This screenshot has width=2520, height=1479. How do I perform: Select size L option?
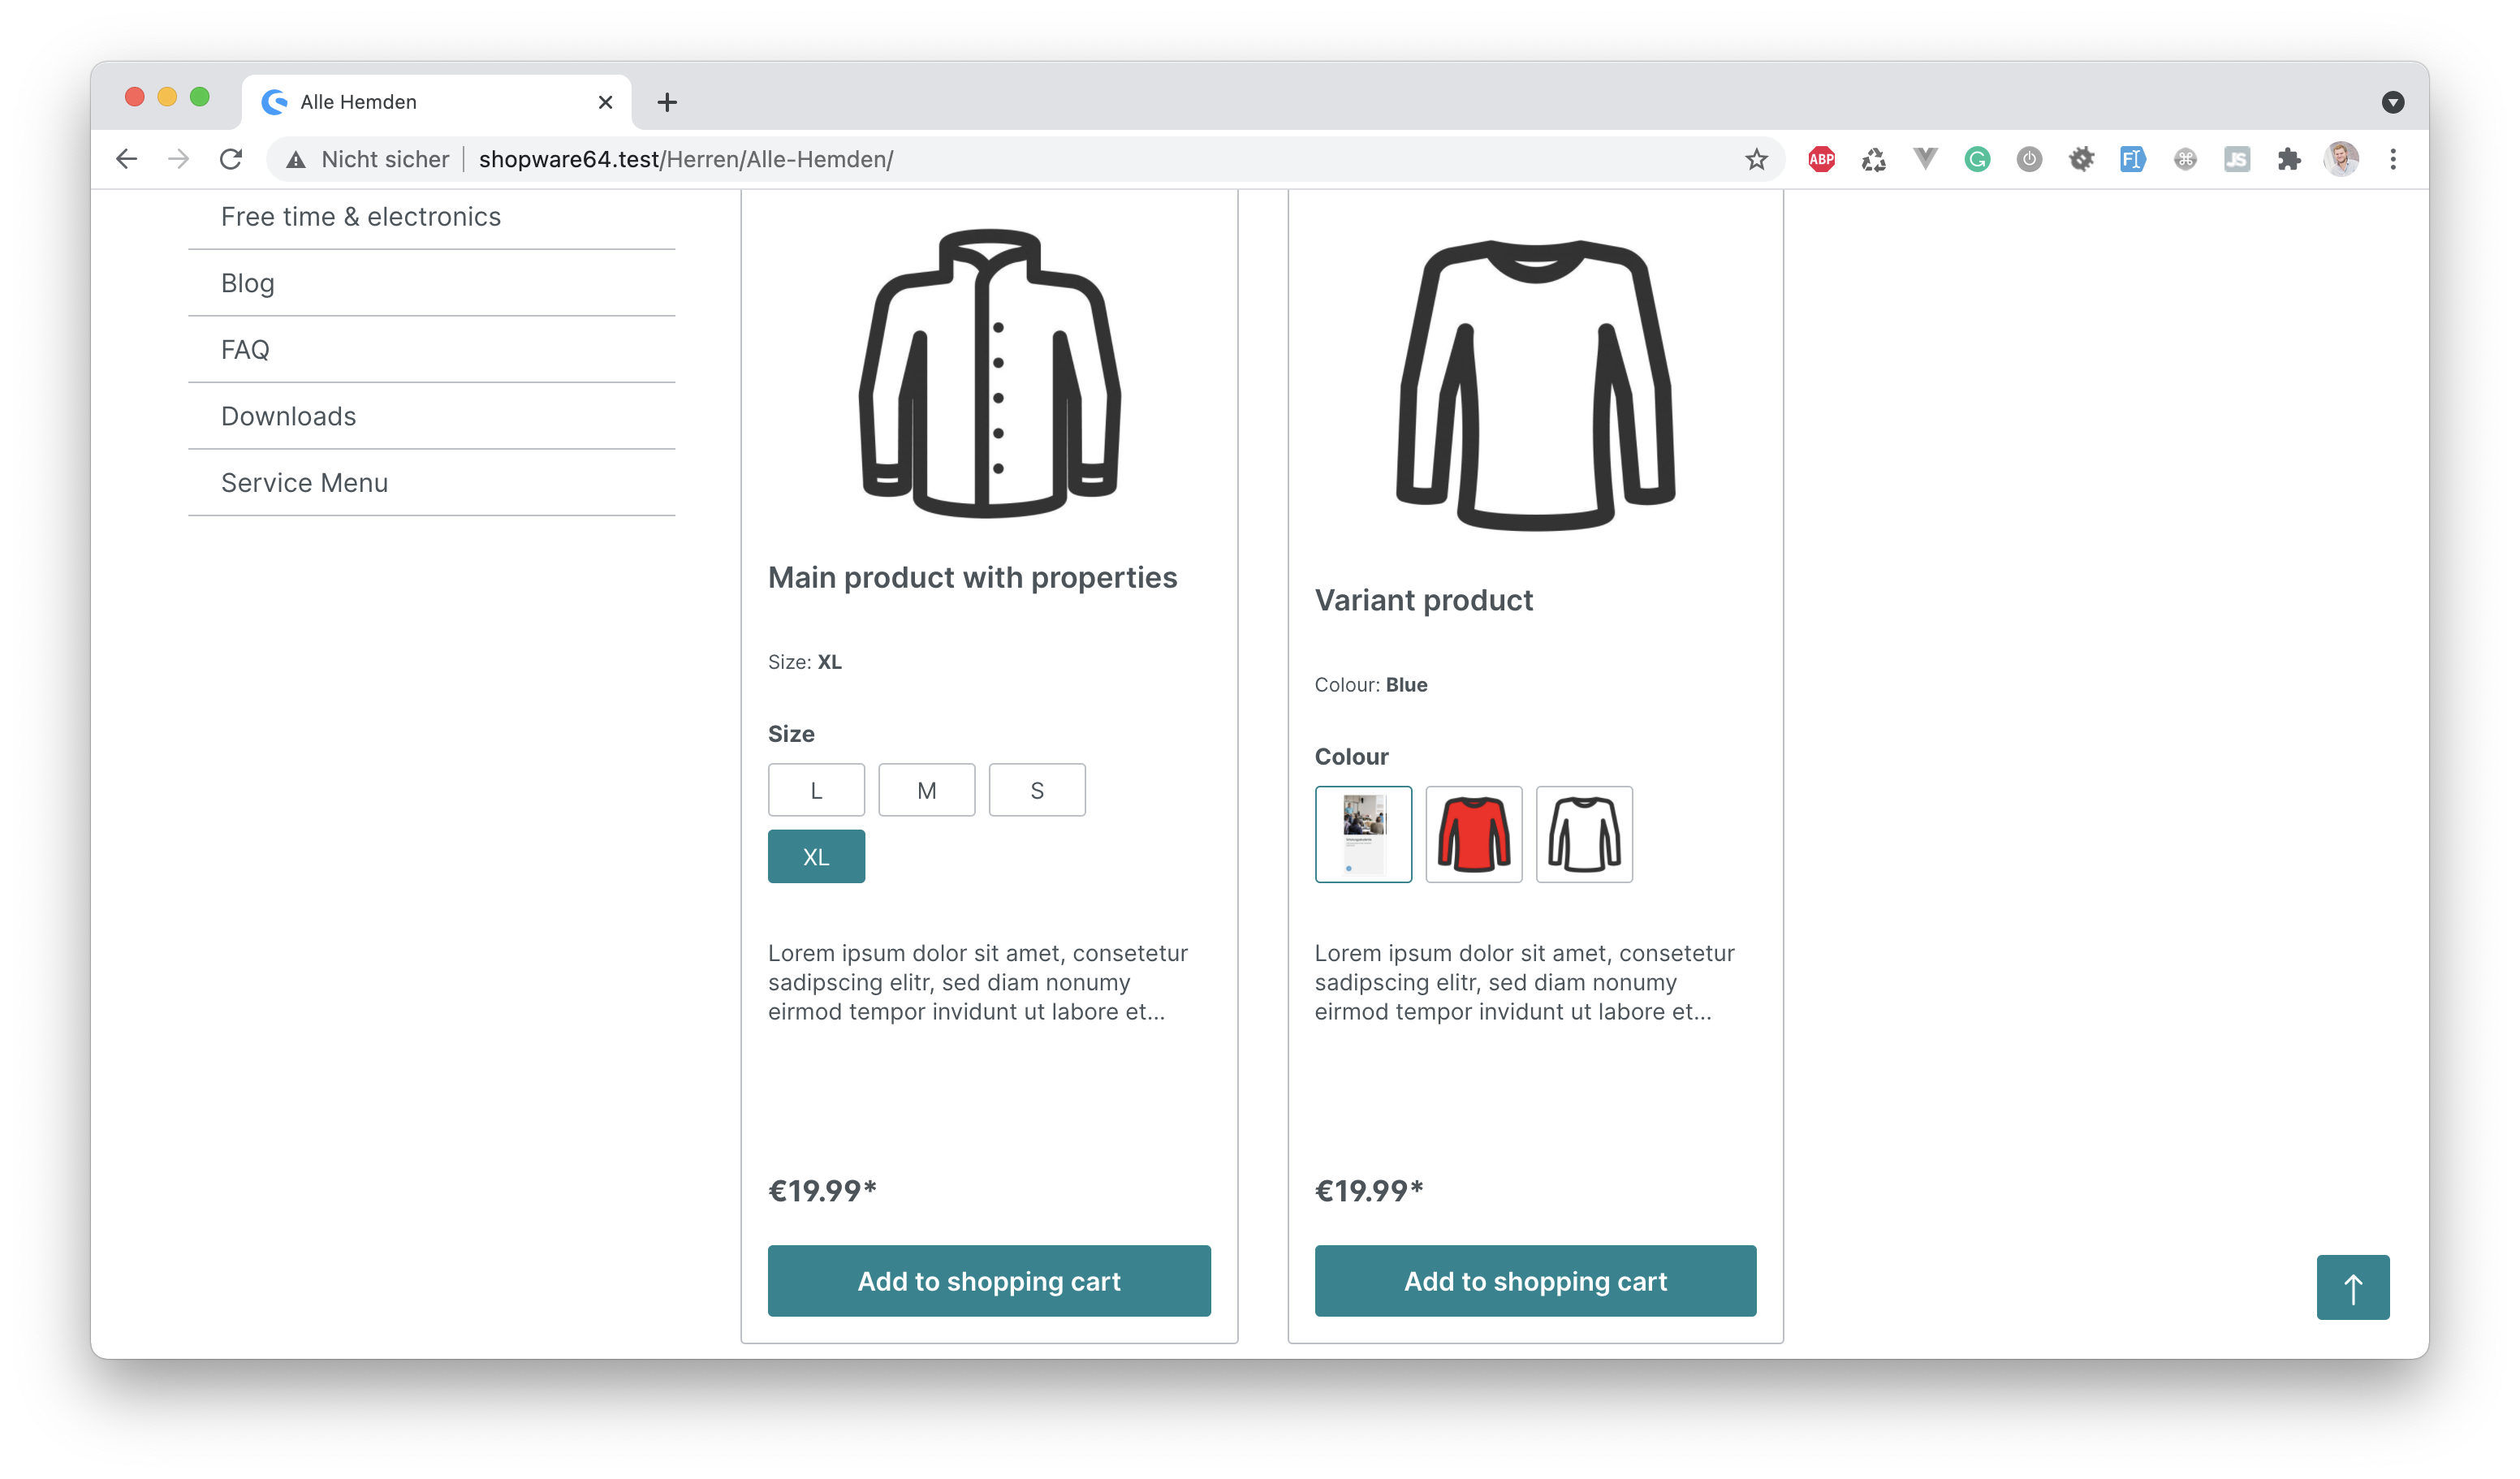point(816,790)
